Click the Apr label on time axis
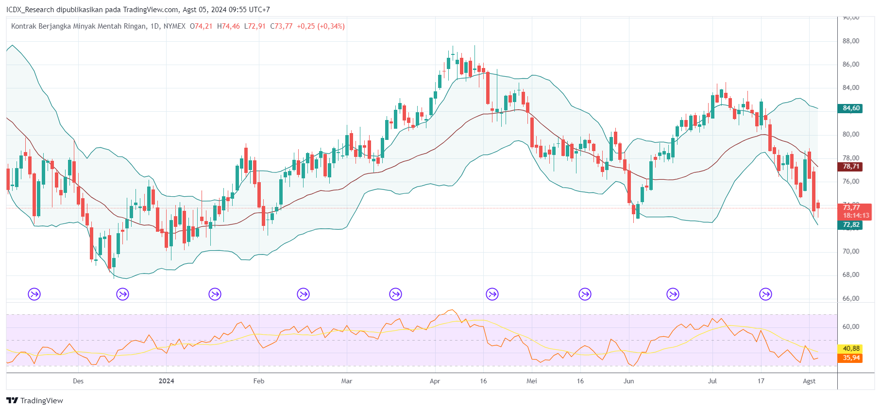The height and width of the screenshot is (411, 881). point(435,381)
